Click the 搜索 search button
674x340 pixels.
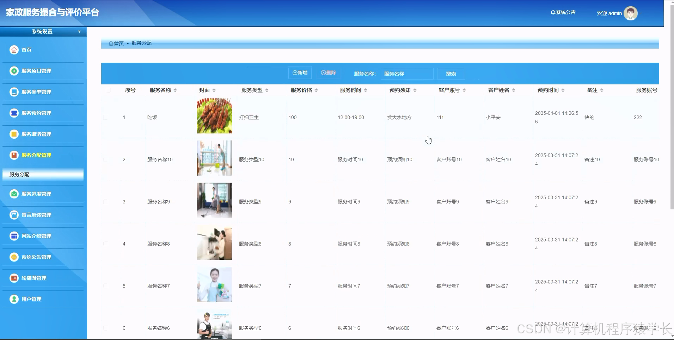point(451,74)
